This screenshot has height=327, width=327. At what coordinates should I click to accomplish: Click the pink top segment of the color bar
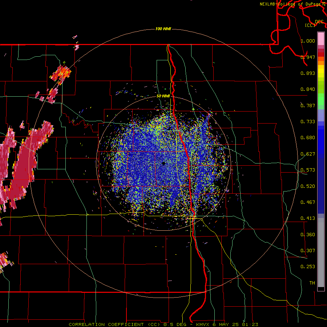coord(321,39)
